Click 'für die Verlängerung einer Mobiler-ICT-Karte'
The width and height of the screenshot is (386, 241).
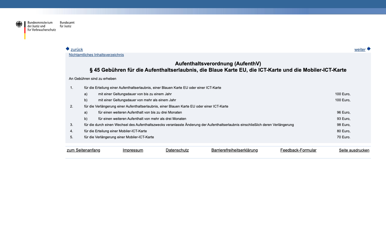119,137
